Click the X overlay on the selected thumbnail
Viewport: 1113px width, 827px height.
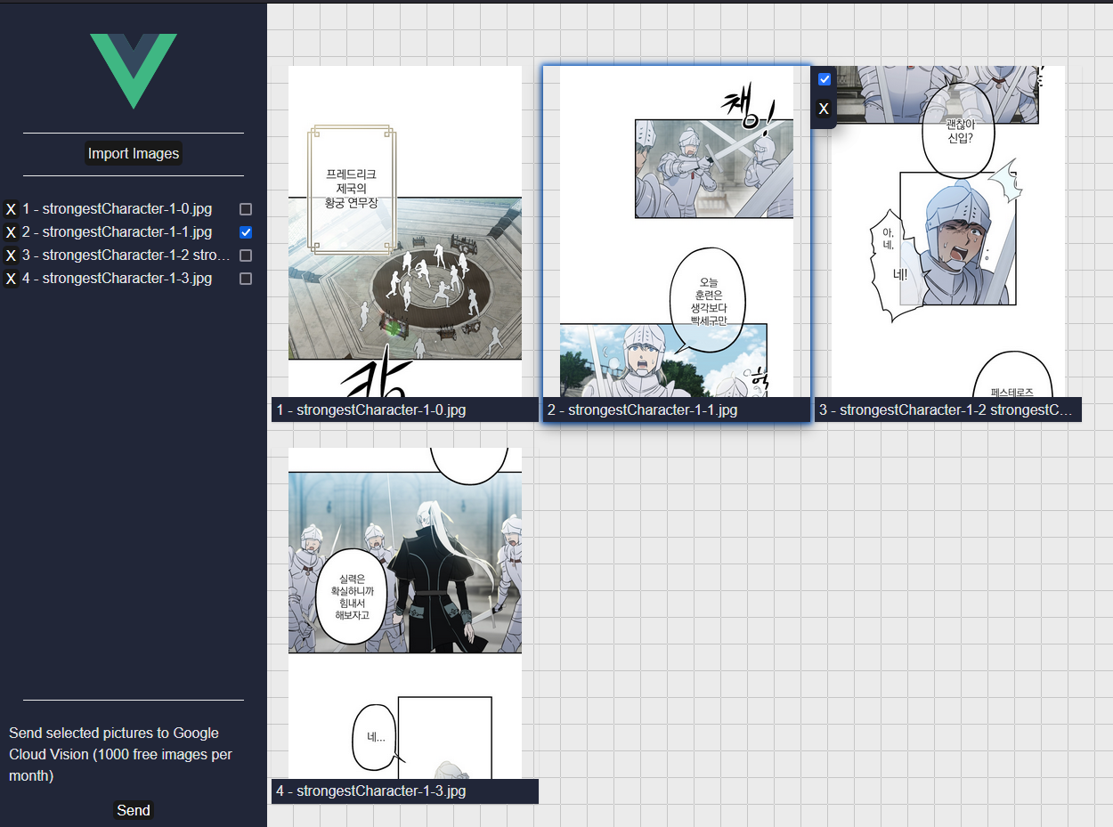[824, 109]
